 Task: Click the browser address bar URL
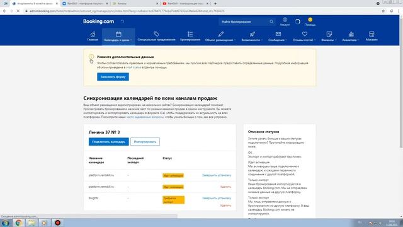(127, 11)
